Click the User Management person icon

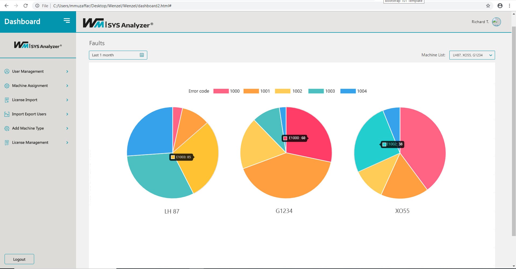(x=7, y=71)
